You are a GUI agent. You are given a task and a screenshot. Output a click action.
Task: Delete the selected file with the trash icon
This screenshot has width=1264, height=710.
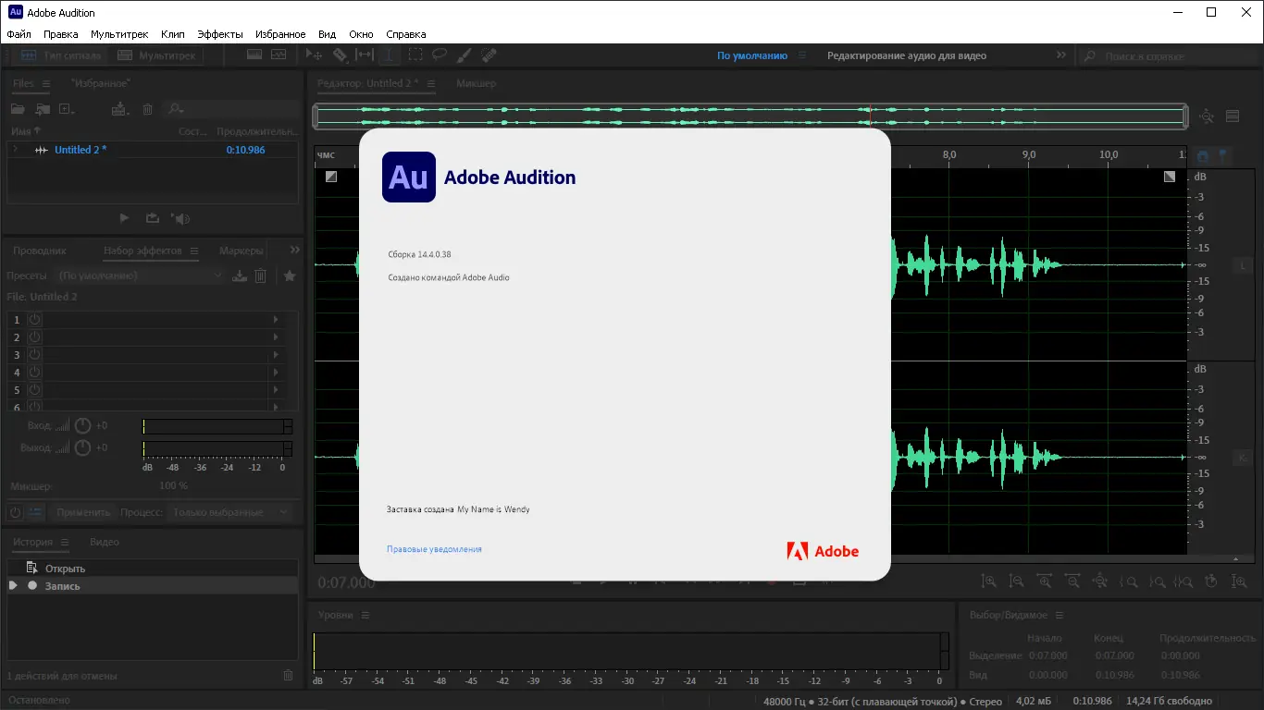(x=147, y=110)
